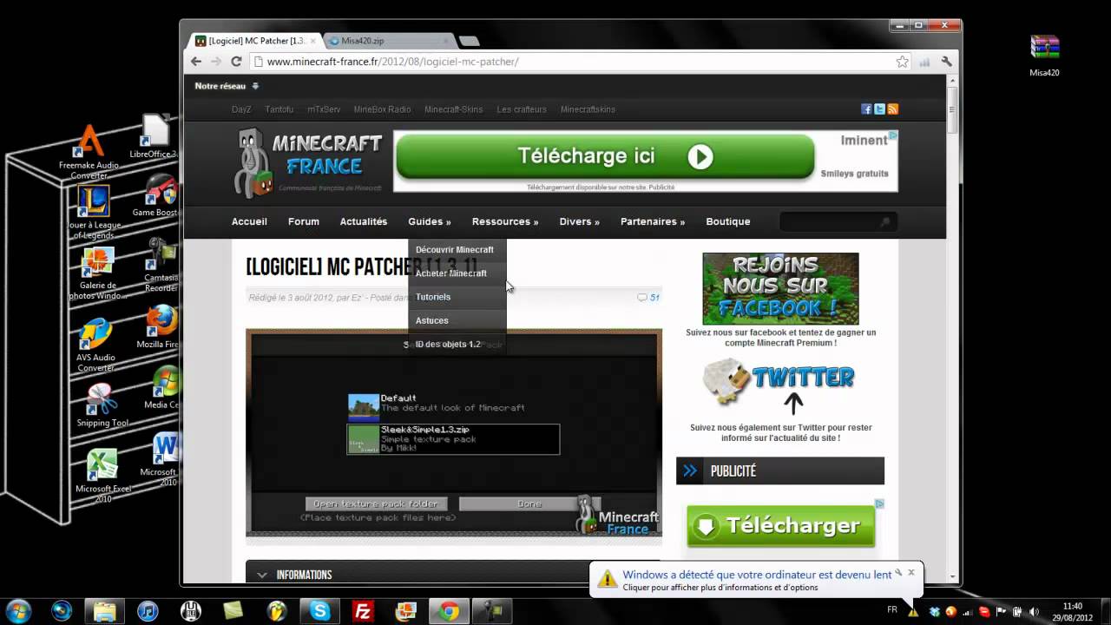Screen dimensions: 1111x625
Task: Open Chrome's wrench settings menu
Action: coord(946,62)
